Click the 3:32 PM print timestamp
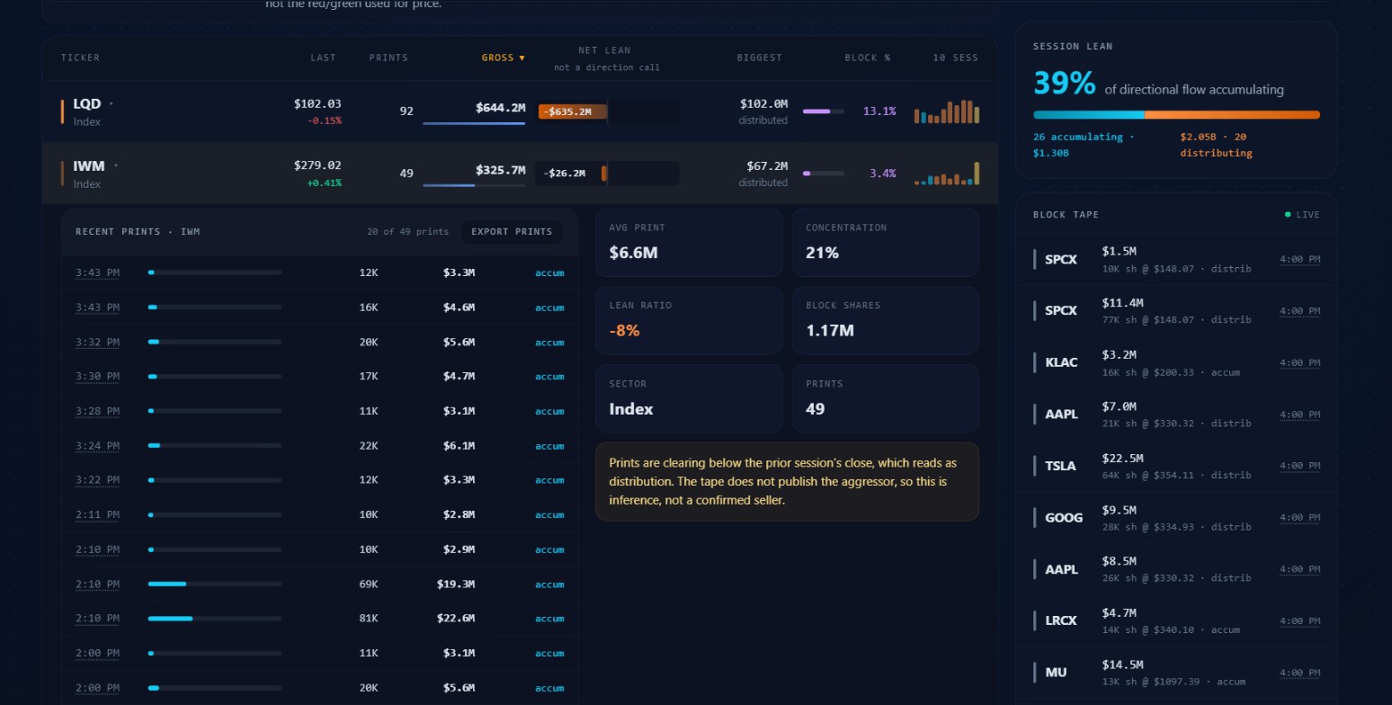1392x705 pixels. click(x=97, y=342)
